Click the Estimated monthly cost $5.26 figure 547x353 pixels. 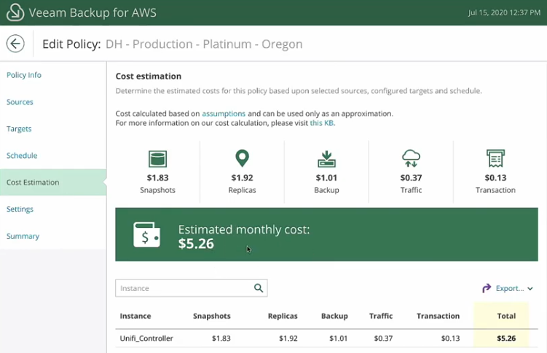196,244
